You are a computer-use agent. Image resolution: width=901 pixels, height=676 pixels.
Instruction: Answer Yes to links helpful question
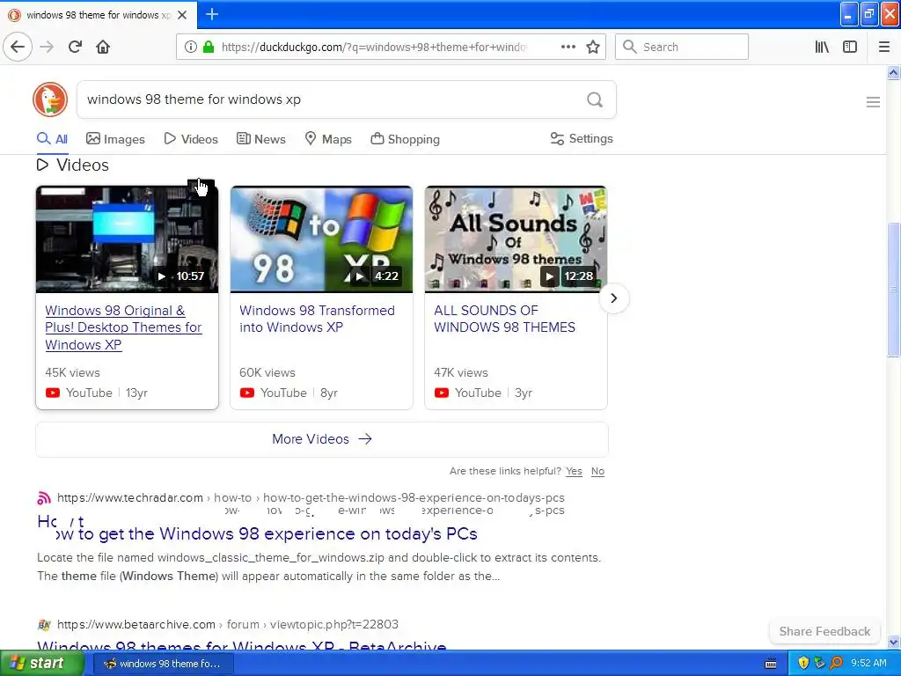point(574,472)
